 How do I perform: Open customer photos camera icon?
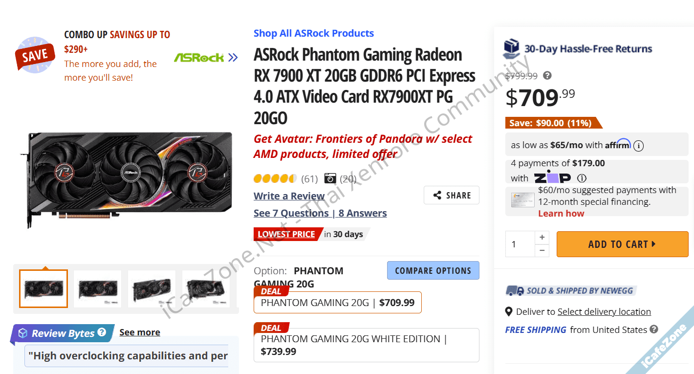[x=330, y=178]
